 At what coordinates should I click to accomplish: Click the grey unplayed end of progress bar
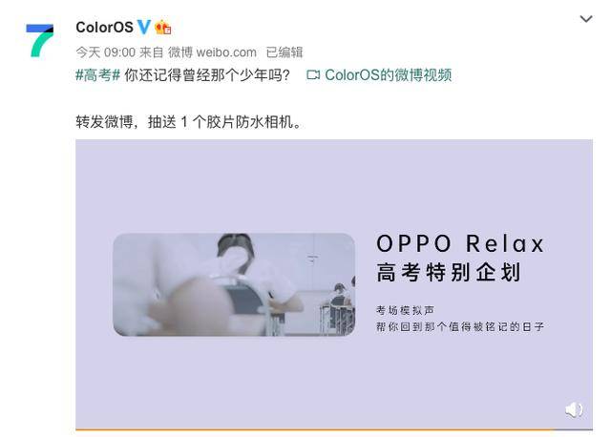pos(573,429)
